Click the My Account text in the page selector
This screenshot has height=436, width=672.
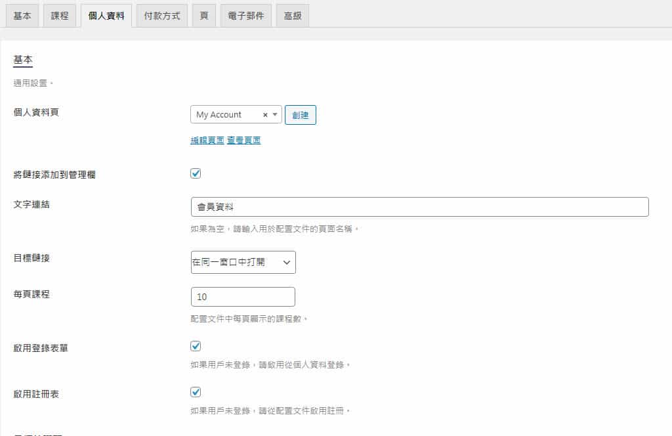219,115
